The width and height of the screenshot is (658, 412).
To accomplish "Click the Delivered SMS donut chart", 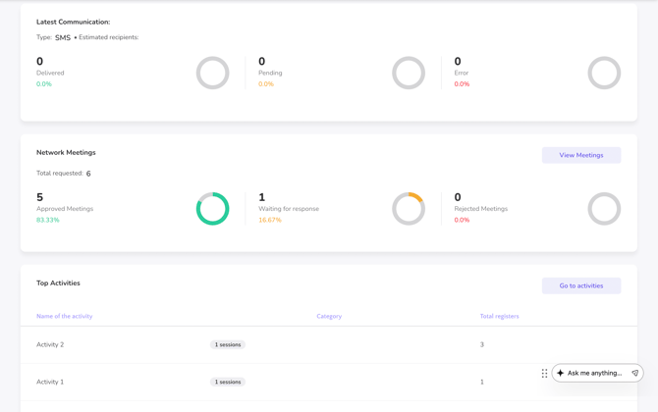I will coord(212,74).
